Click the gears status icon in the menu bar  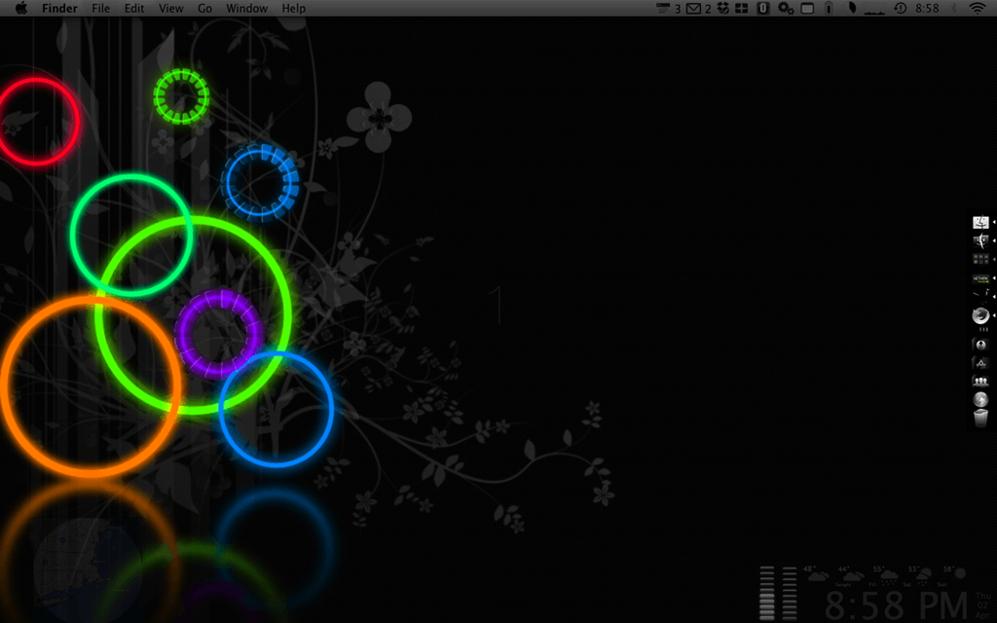pyautogui.click(x=785, y=8)
